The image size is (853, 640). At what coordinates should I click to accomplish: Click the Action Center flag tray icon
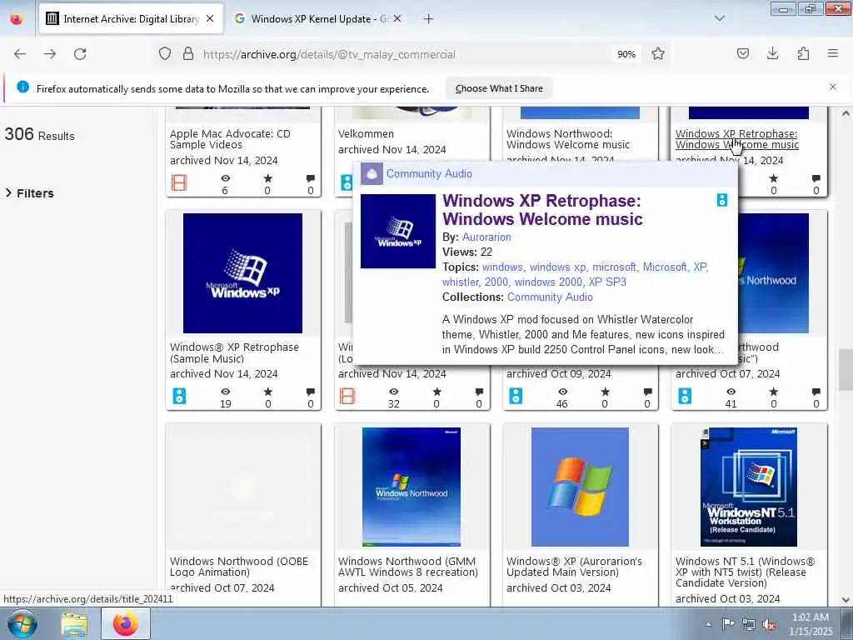tap(728, 624)
